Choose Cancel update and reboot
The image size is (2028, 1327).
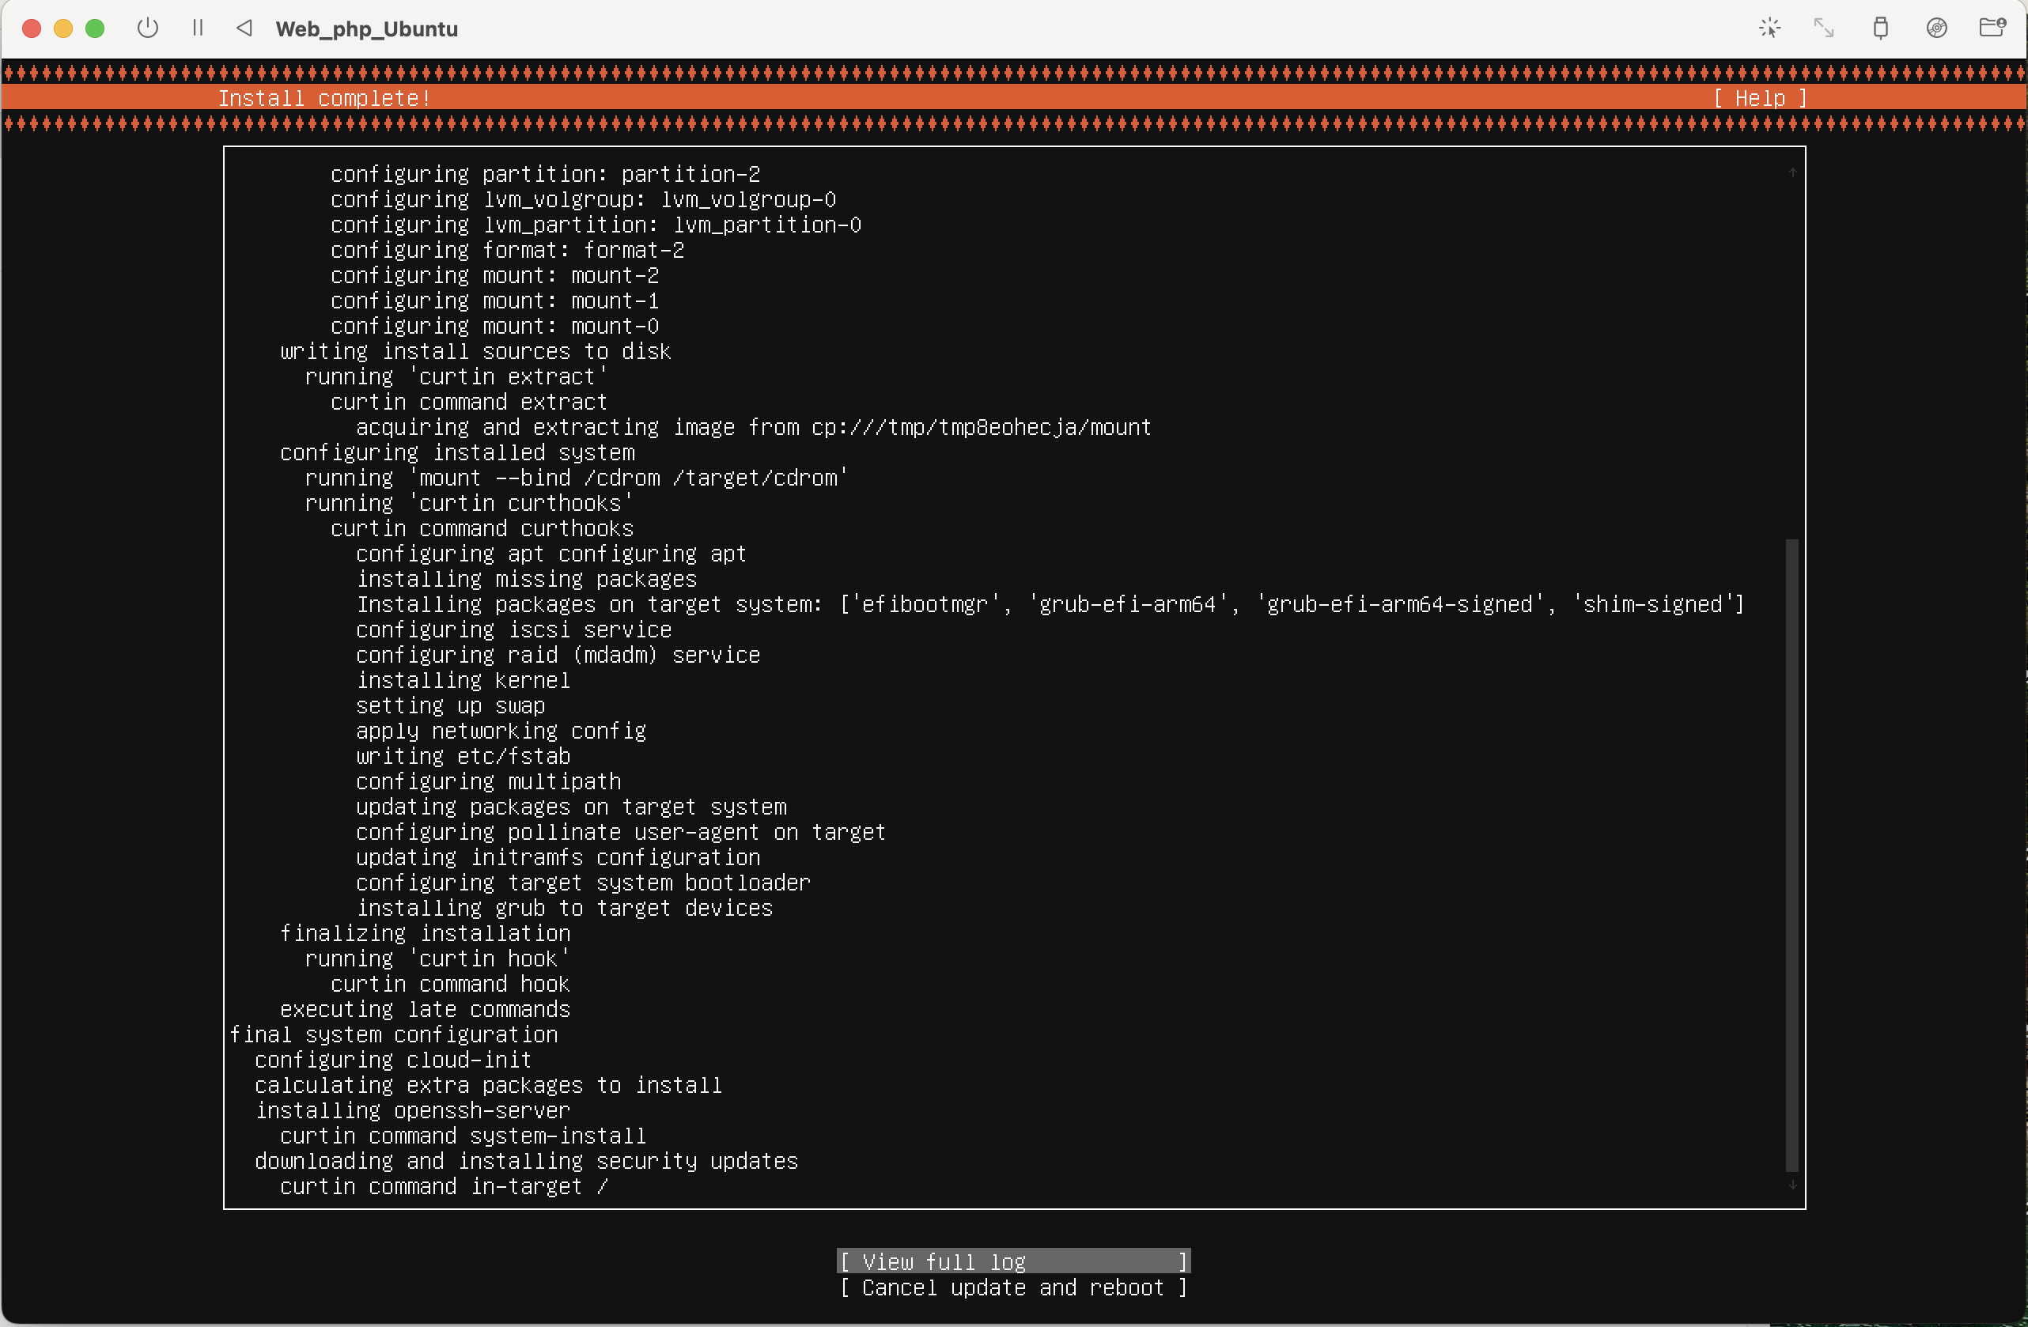(x=1013, y=1287)
